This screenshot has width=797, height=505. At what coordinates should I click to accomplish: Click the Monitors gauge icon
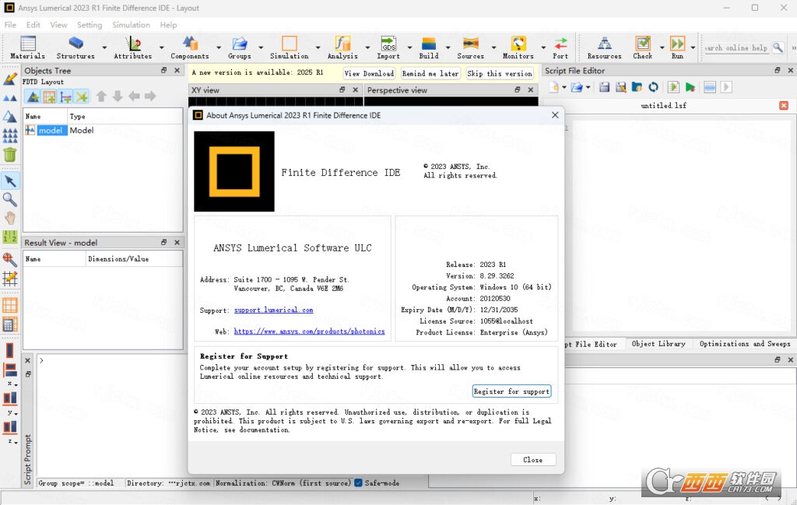[x=518, y=43]
